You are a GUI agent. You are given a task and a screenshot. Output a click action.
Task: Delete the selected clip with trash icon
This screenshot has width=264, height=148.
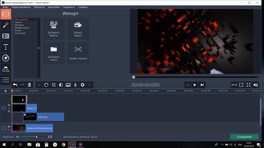click(29, 85)
